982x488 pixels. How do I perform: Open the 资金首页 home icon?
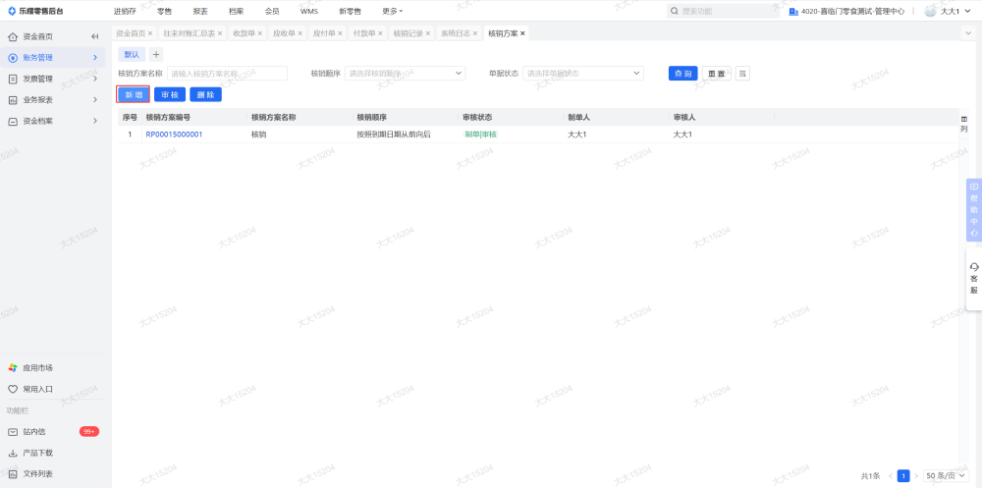coord(13,36)
